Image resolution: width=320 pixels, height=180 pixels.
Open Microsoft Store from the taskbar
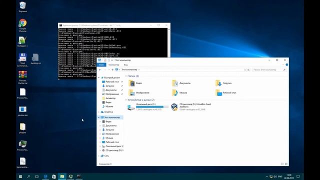coord(53,176)
